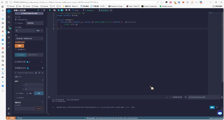
Task: Switch to the Home tab
Action: pos(76,10)
